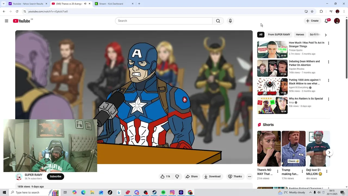The width and height of the screenshot is (348, 196).
Task: Open Spotify from the taskbar
Action: [x=163, y=192]
